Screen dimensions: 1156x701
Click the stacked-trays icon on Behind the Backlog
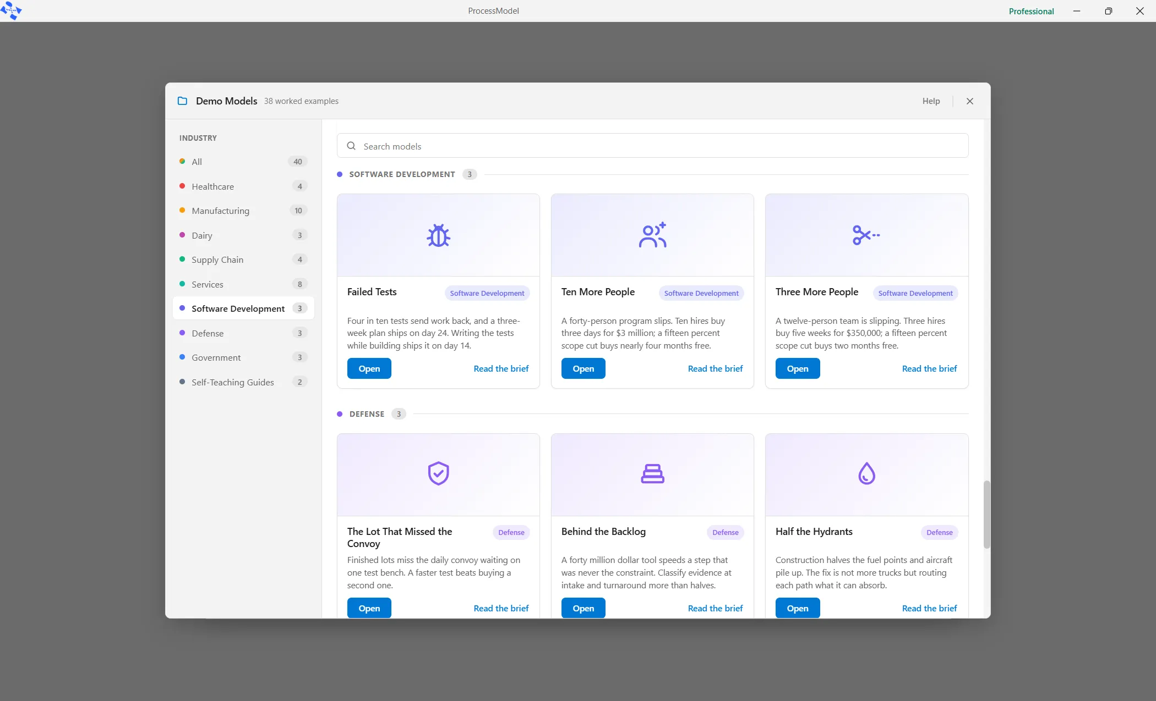point(652,473)
